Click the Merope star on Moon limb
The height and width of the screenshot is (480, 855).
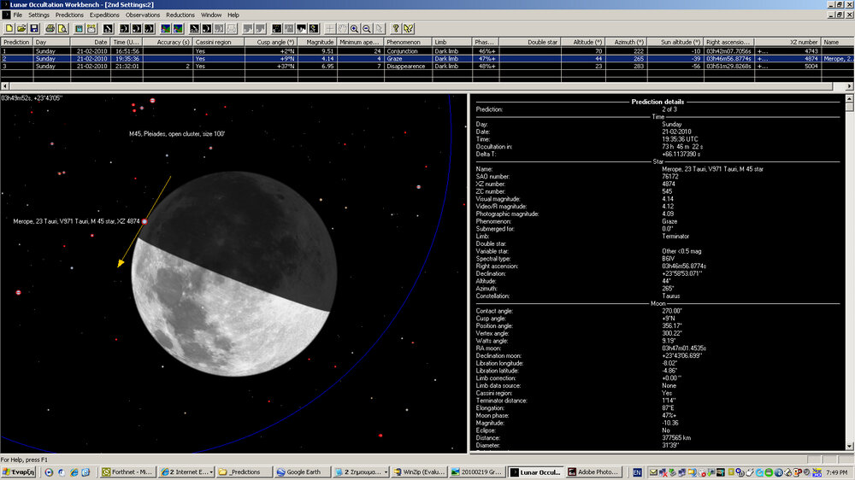(x=144, y=222)
